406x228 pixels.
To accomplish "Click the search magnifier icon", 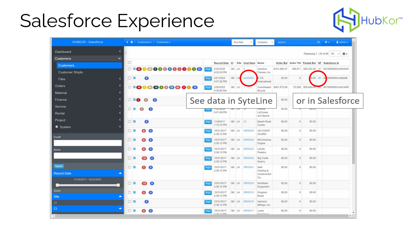I will pyautogui.click(x=318, y=42).
